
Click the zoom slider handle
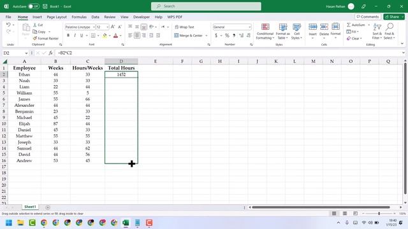click(x=379, y=214)
